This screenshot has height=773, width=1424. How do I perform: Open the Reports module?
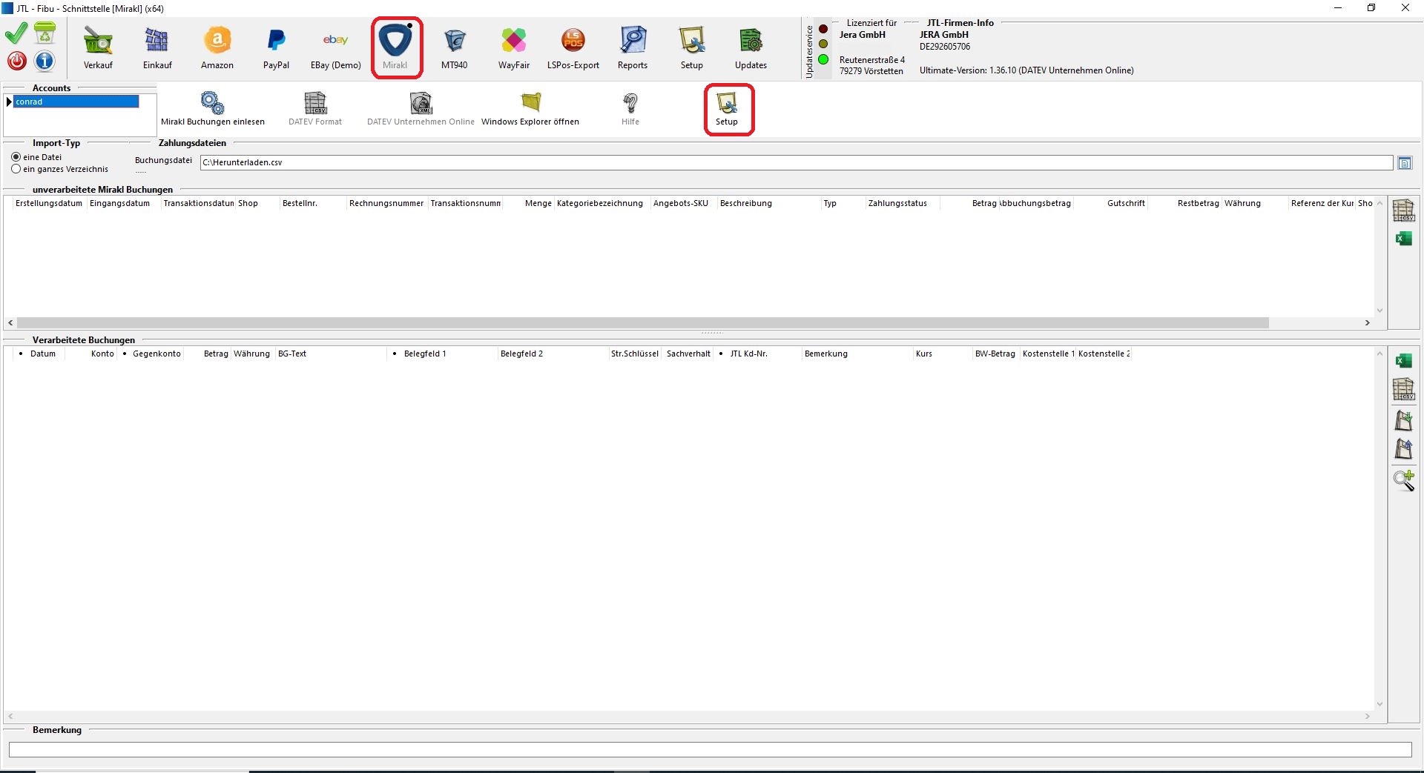(632, 47)
